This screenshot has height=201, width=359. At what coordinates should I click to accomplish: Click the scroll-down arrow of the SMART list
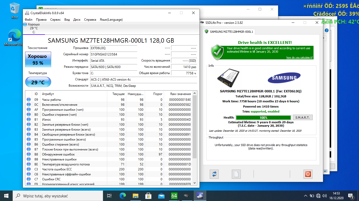pyautogui.click(x=195, y=183)
